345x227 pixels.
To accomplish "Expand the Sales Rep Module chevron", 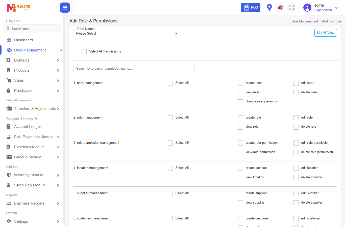I will point(58,185).
